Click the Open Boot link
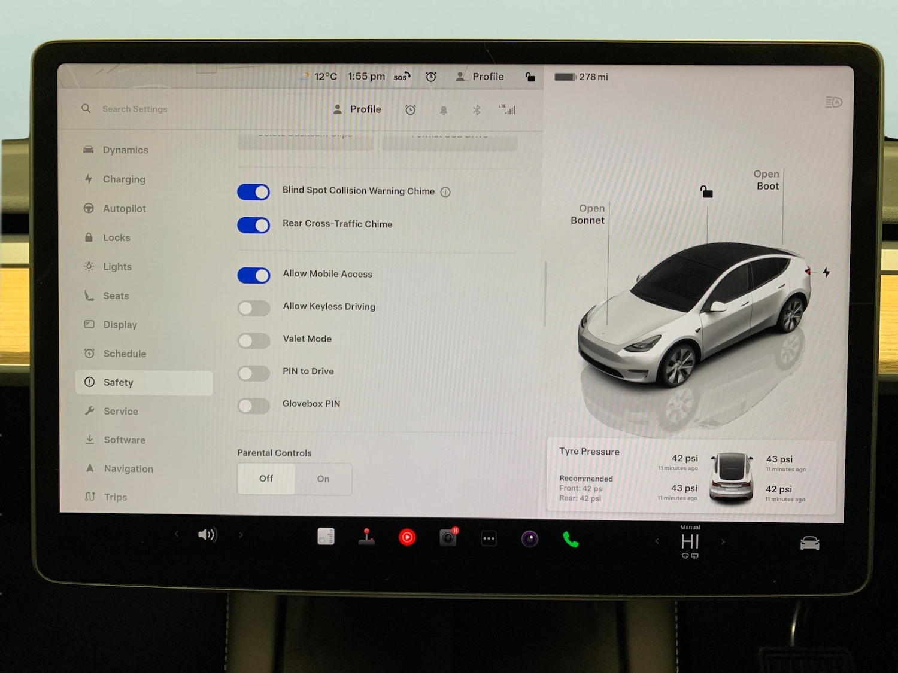 [766, 180]
